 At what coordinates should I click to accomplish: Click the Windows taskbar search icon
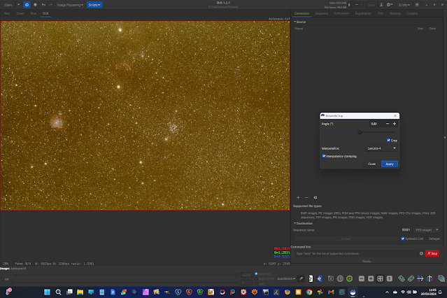point(58,291)
